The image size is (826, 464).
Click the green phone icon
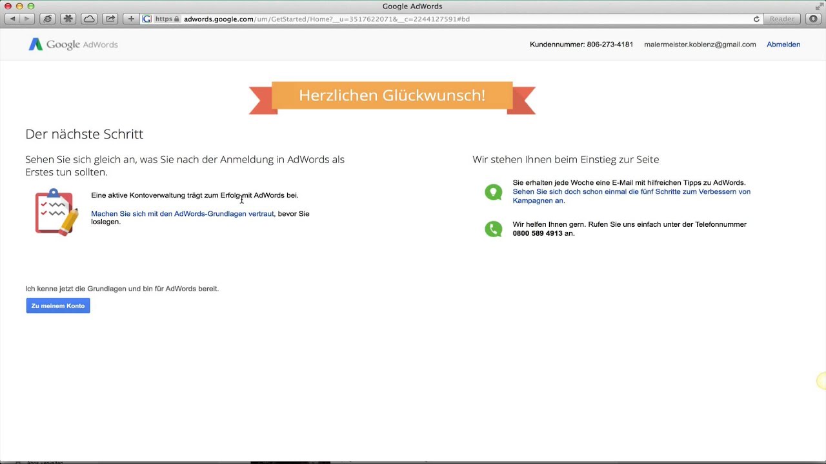(x=494, y=229)
